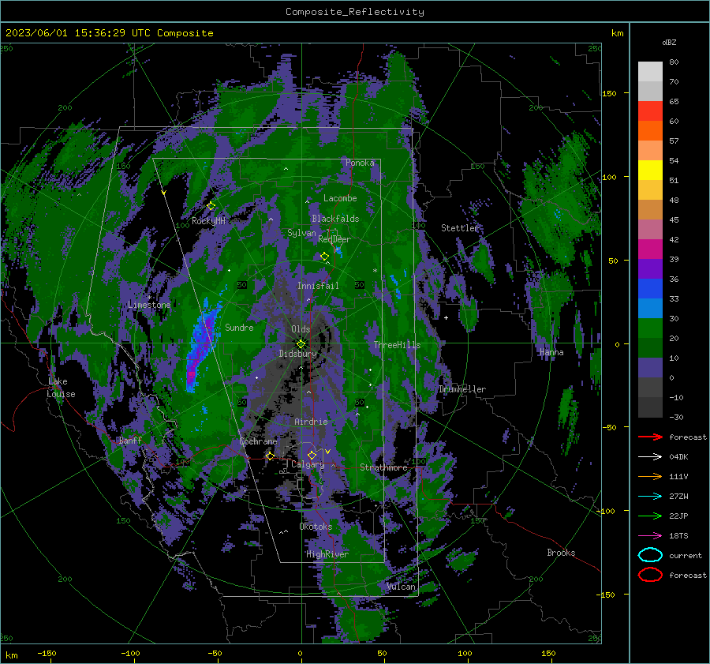Viewport: 710px width, 664px height.
Task: Click the -150 value on the bottom km axis
Action: tap(47, 653)
